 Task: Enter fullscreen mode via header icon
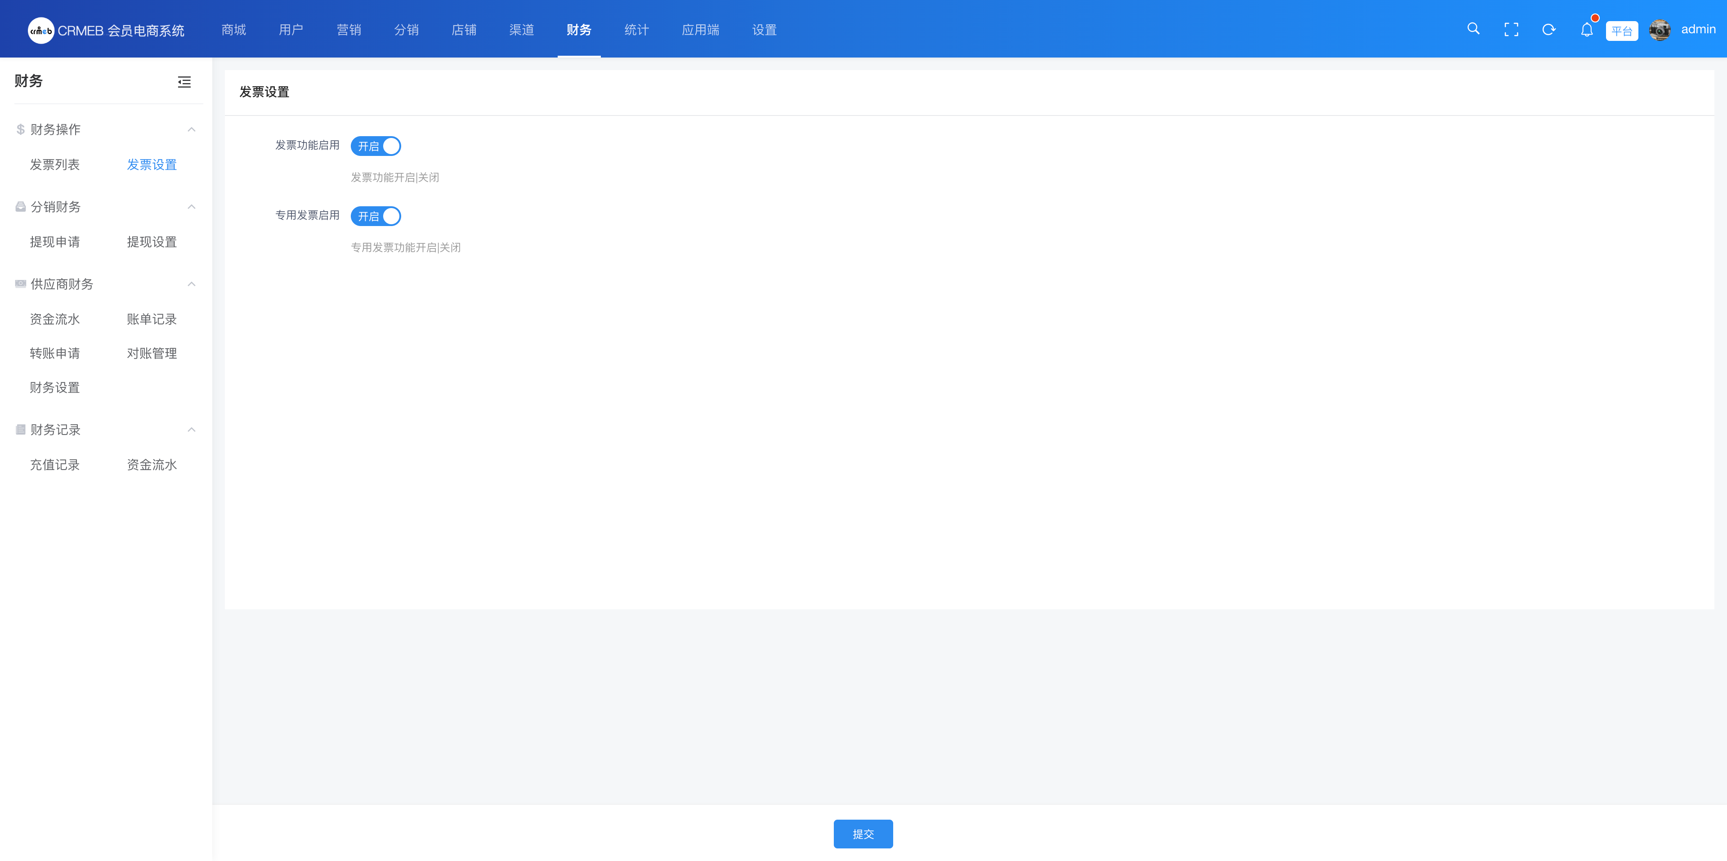(x=1511, y=30)
